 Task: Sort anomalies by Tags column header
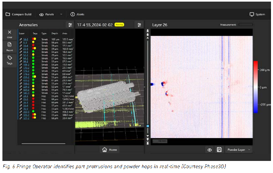(35, 33)
